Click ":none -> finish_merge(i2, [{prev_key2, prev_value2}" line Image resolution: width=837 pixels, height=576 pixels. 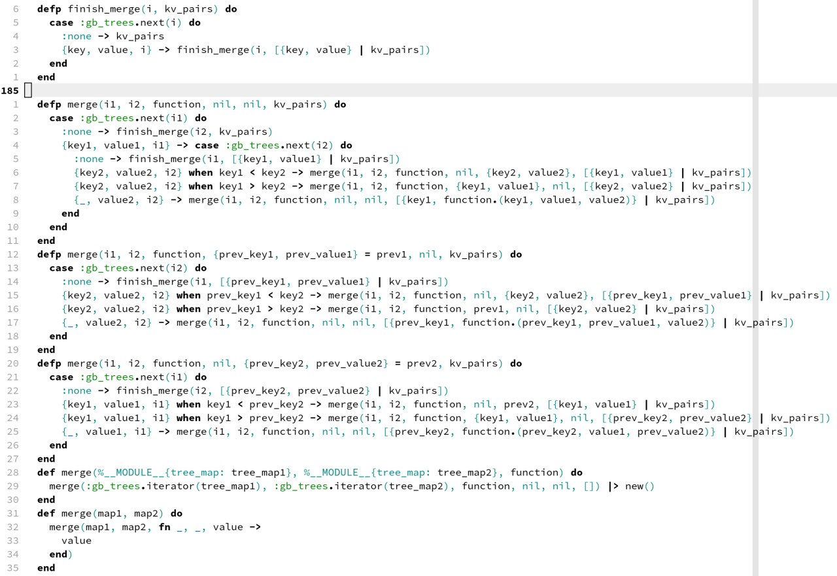[255, 390]
